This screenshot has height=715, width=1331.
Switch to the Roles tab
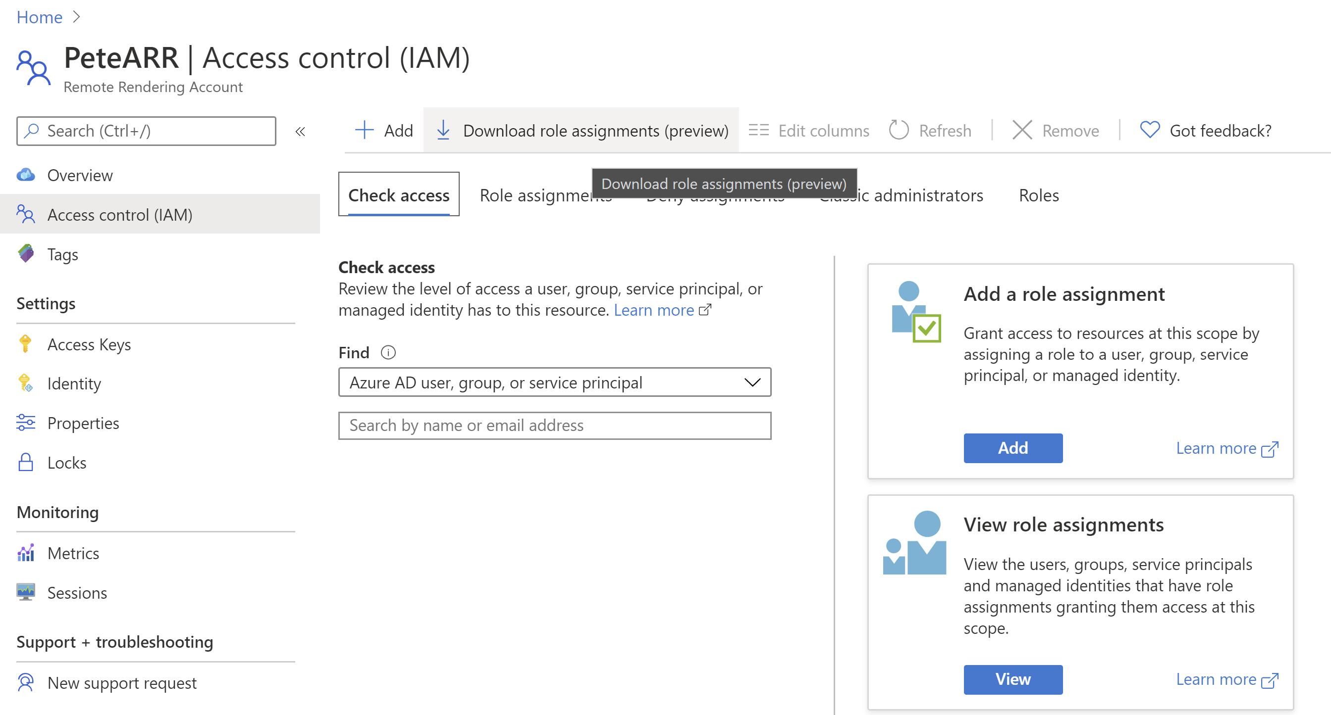[x=1039, y=195]
